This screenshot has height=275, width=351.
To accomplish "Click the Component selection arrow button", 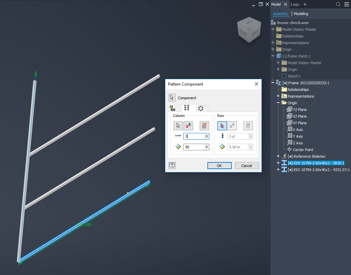I will [172, 98].
